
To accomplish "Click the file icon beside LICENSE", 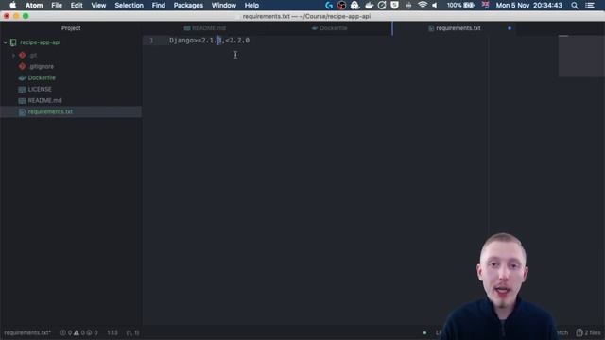I will (23, 90).
